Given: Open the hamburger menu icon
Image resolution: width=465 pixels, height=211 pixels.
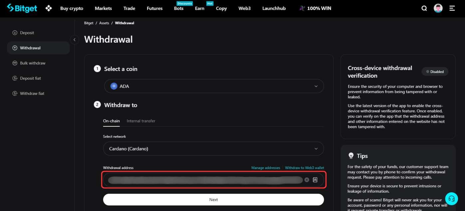Looking at the screenshot, I should (x=452, y=8).
